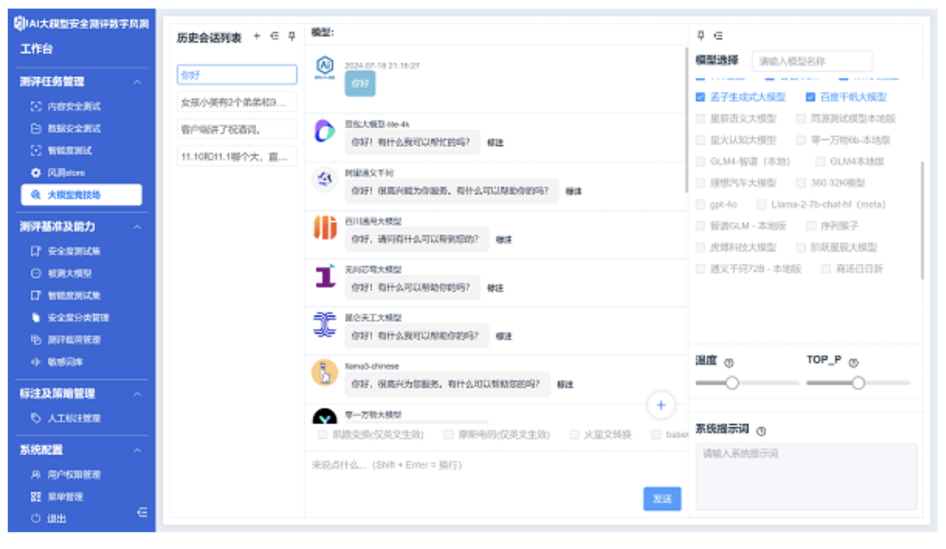Open 人工标注管理 in the sidebar
The width and height of the screenshot is (946, 549).
click(x=74, y=418)
